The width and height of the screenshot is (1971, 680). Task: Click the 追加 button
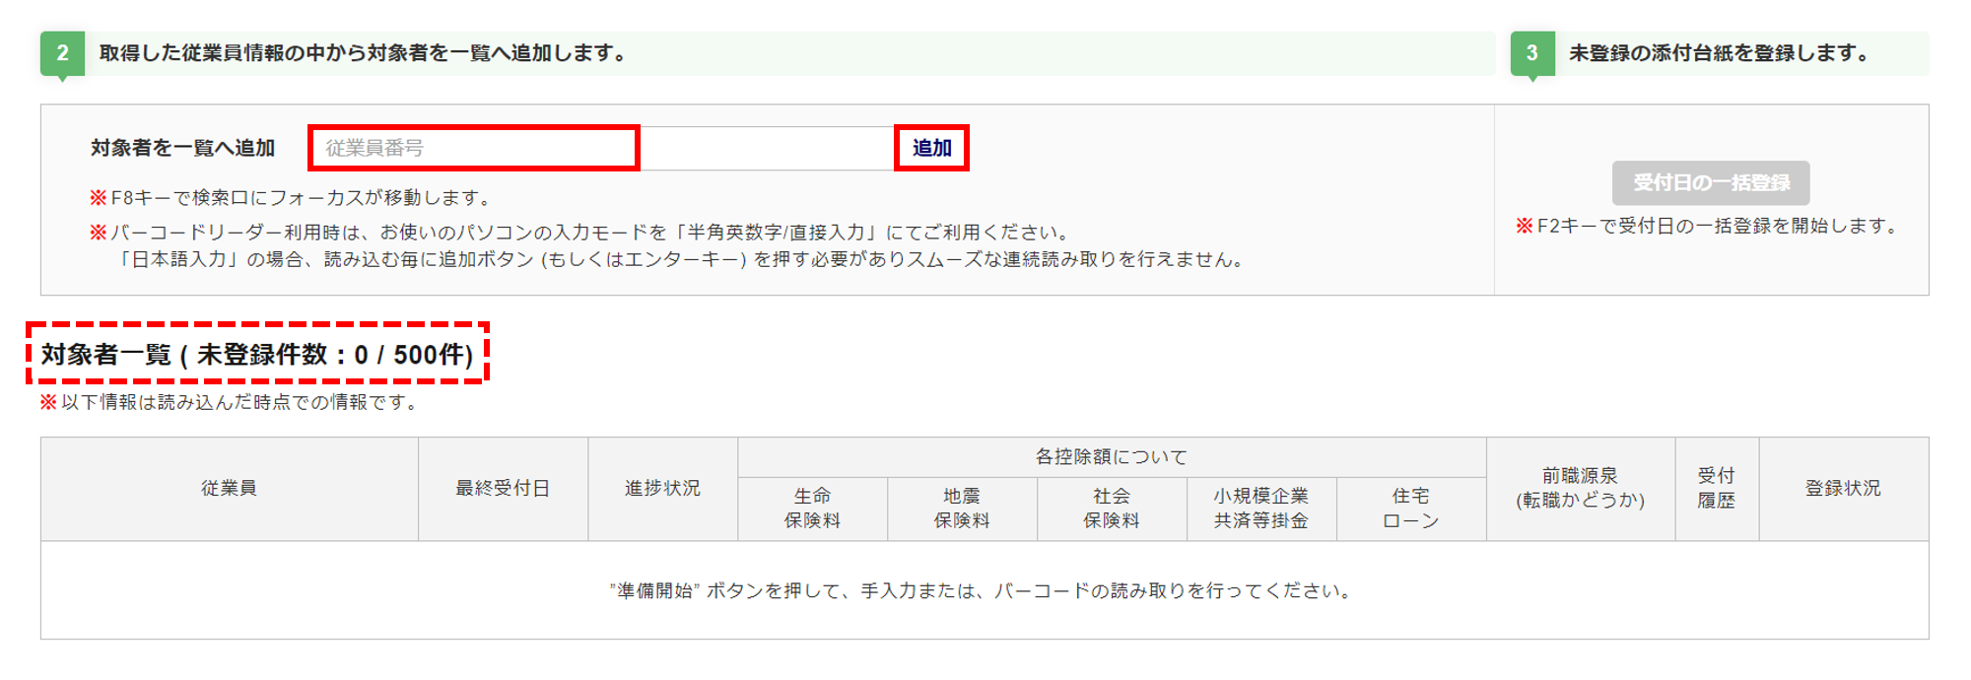coord(931,148)
